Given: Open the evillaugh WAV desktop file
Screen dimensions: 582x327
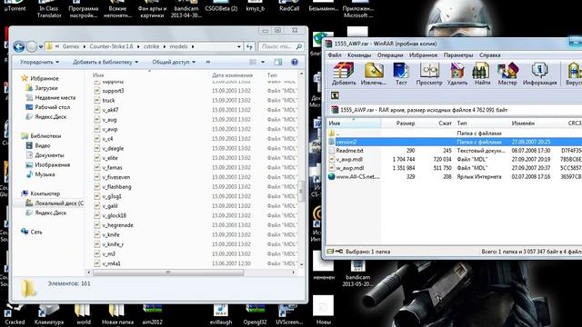Looking at the screenshot, I should pos(220,314).
